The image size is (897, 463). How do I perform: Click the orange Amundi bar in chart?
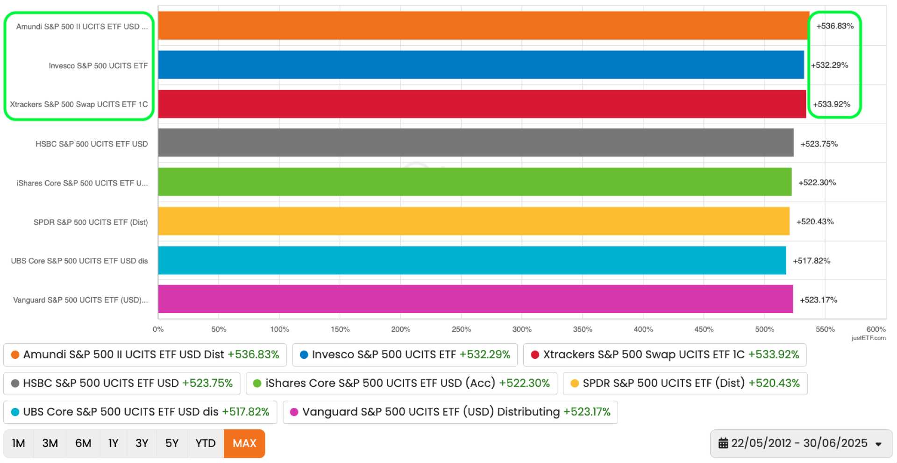click(484, 26)
